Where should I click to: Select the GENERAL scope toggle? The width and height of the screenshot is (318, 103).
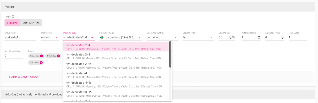[13, 23]
